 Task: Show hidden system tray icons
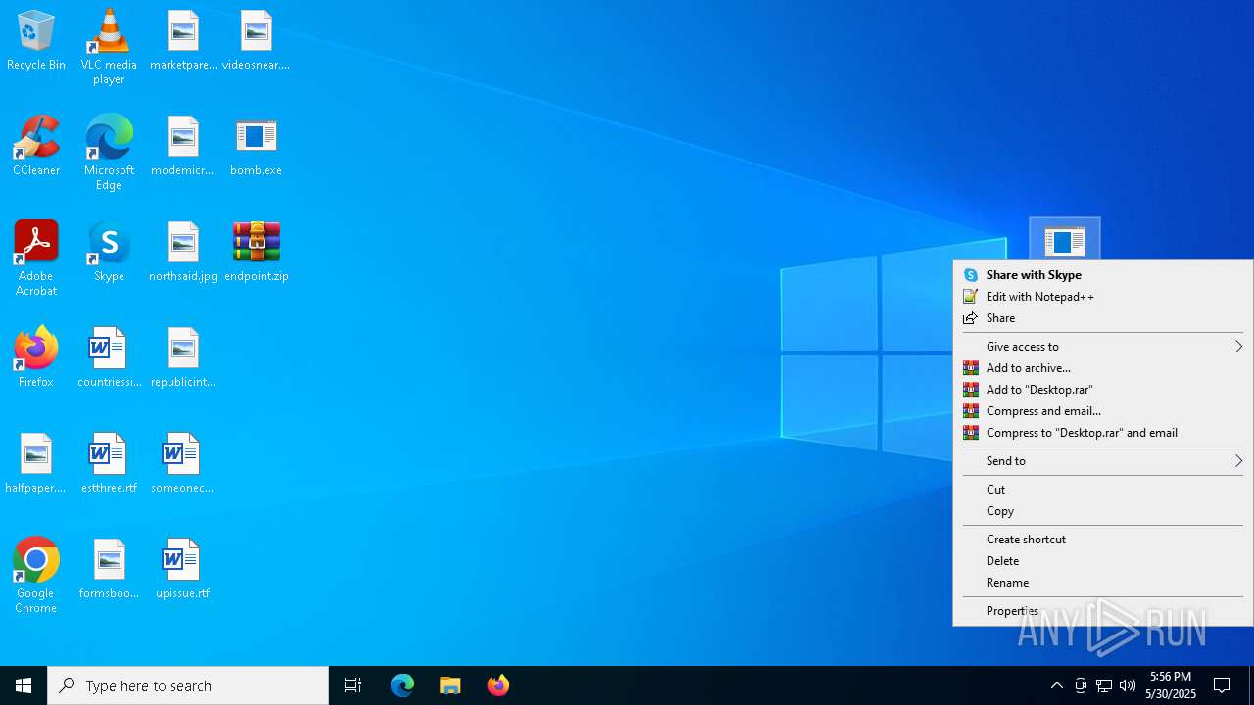click(x=1056, y=685)
